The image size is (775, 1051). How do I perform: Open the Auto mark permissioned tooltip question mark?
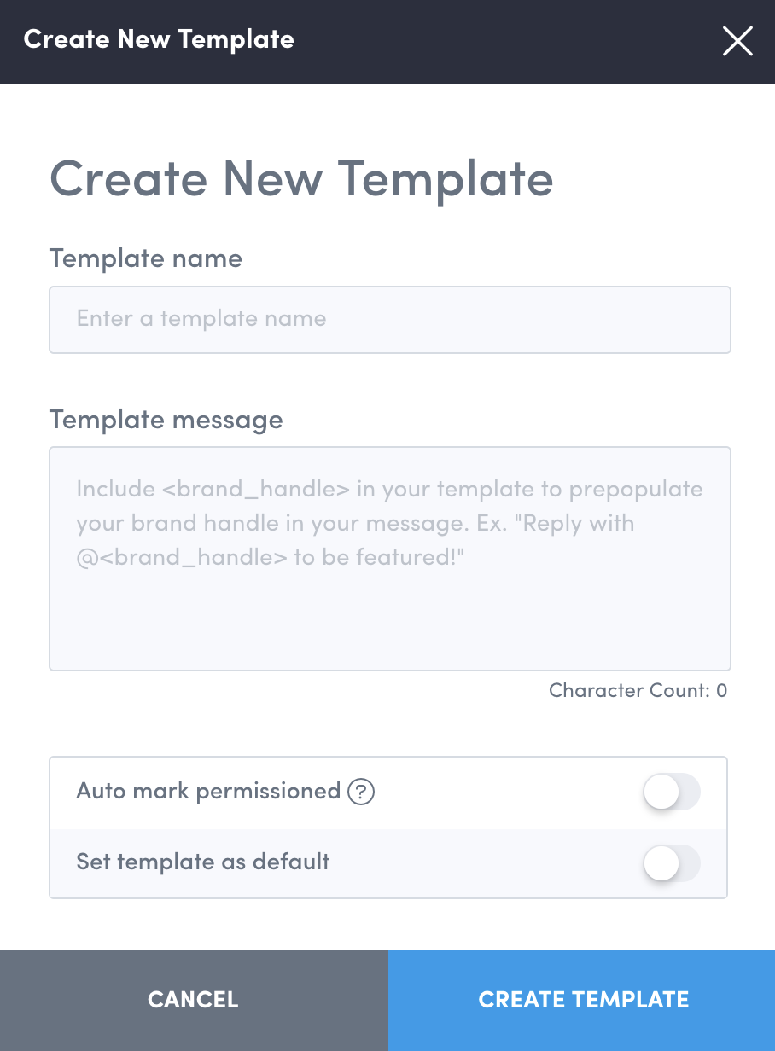(361, 792)
